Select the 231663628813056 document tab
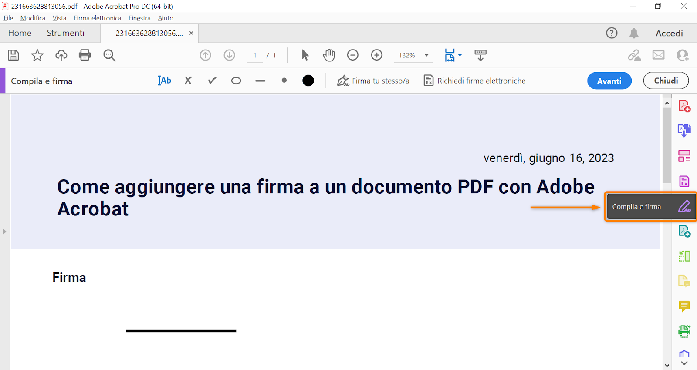The height and width of the screenshot is (370, 697). 149,33
